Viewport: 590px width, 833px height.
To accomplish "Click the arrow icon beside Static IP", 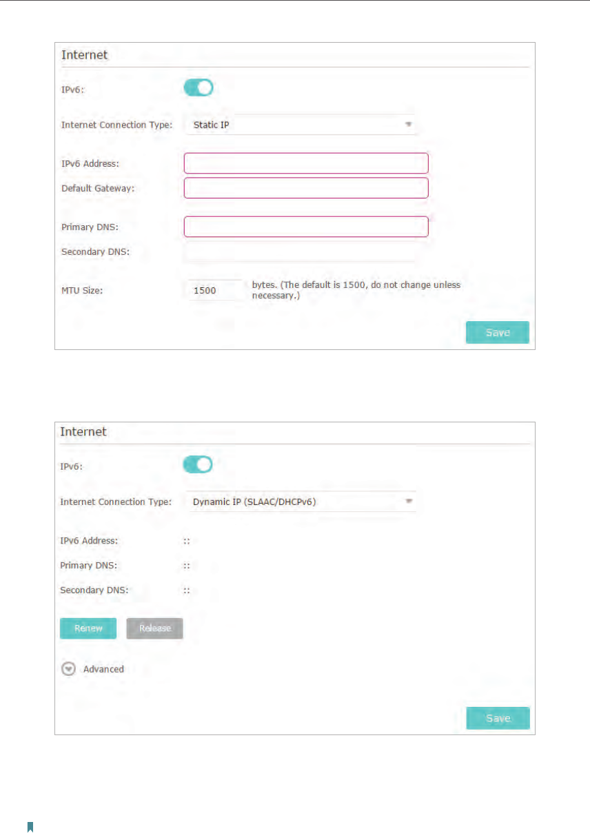I will click(x=408, y=125).
